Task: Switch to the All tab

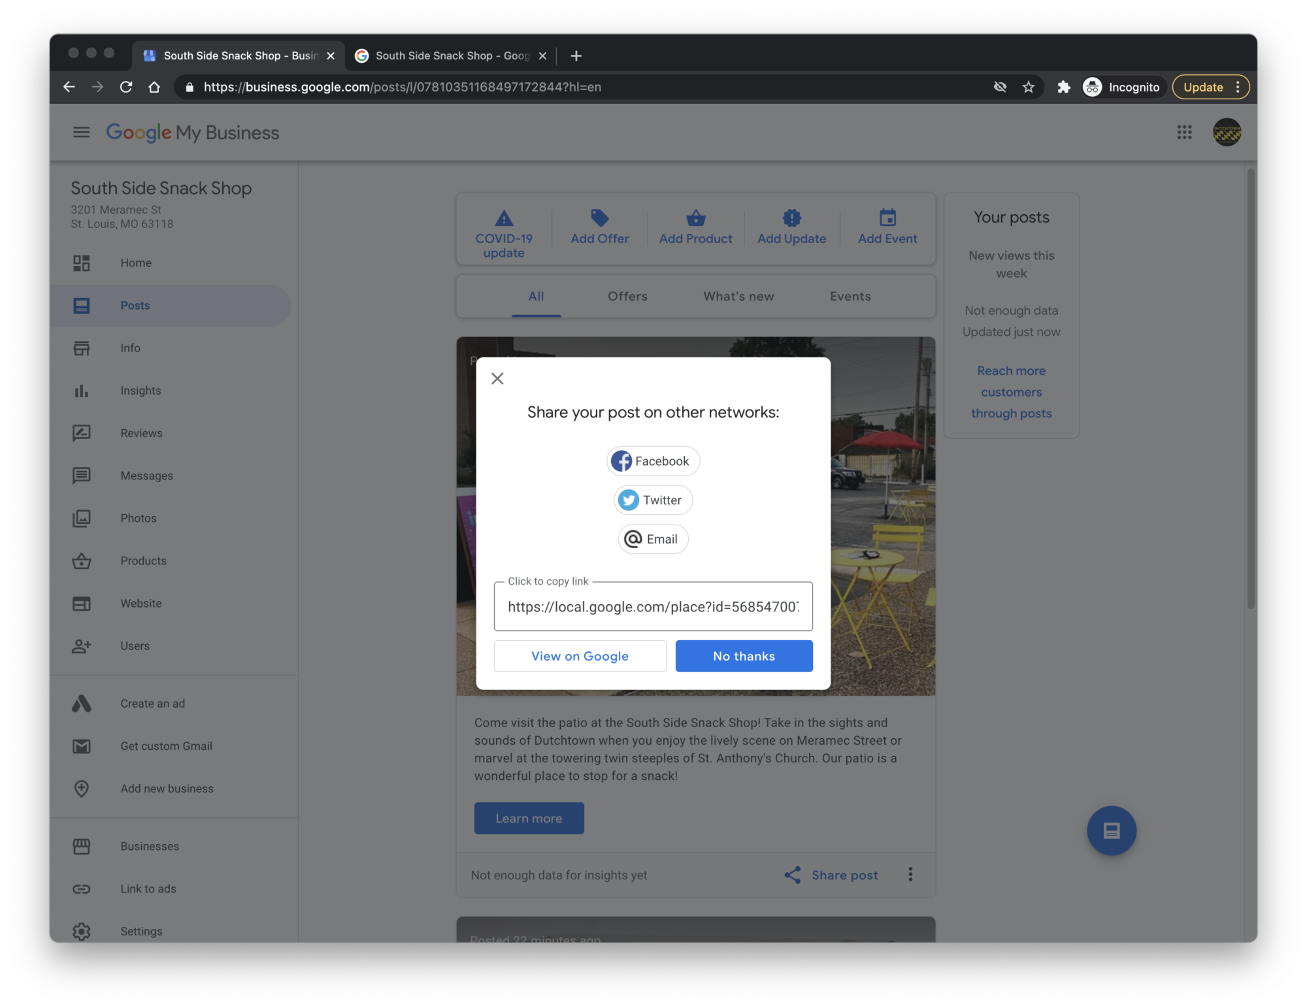Action: (x=536, y=297)
